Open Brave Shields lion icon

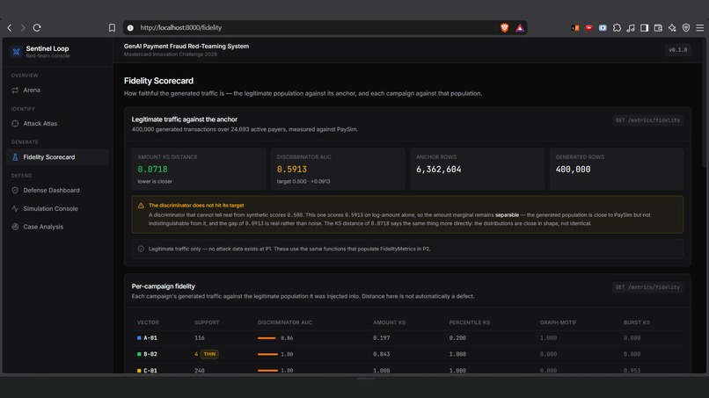[x=505, y=27]
